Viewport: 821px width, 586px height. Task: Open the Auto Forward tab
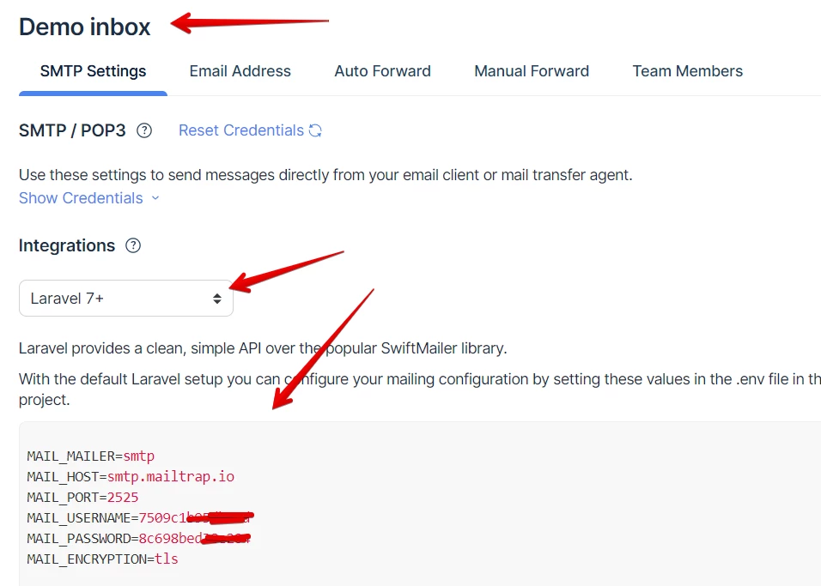[382, 71]
